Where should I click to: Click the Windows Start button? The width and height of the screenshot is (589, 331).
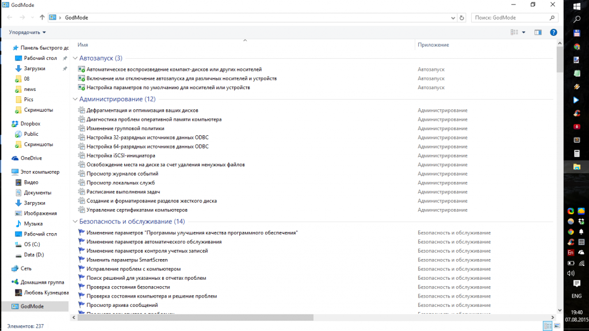click(576, 5)
